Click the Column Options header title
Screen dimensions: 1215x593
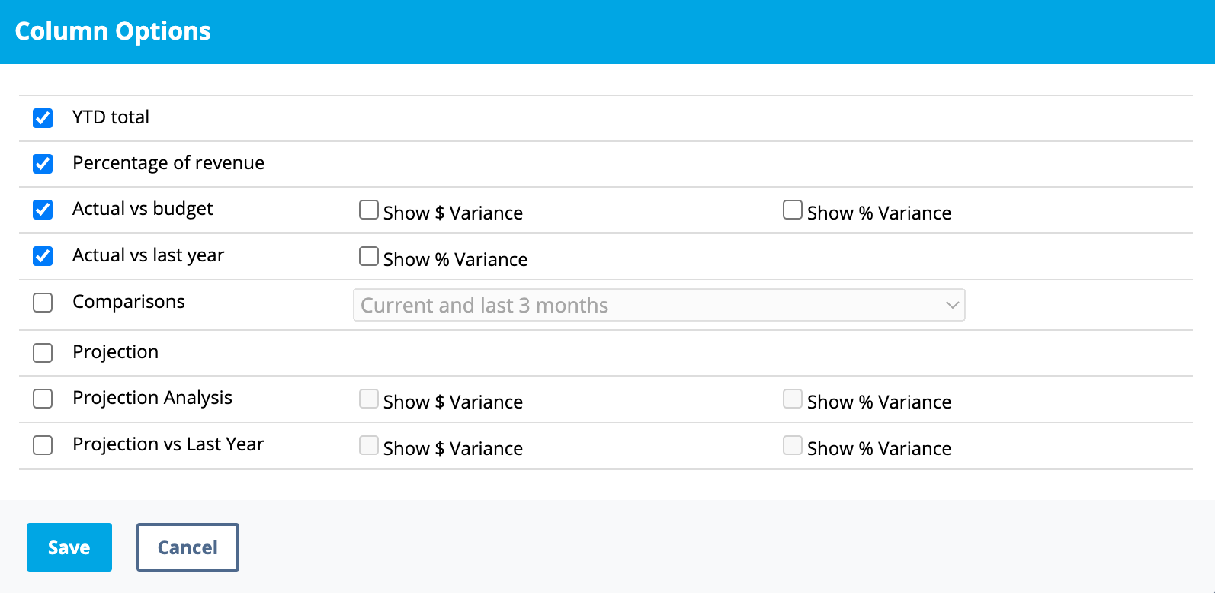pyautogui.click(x=113, y=31)
